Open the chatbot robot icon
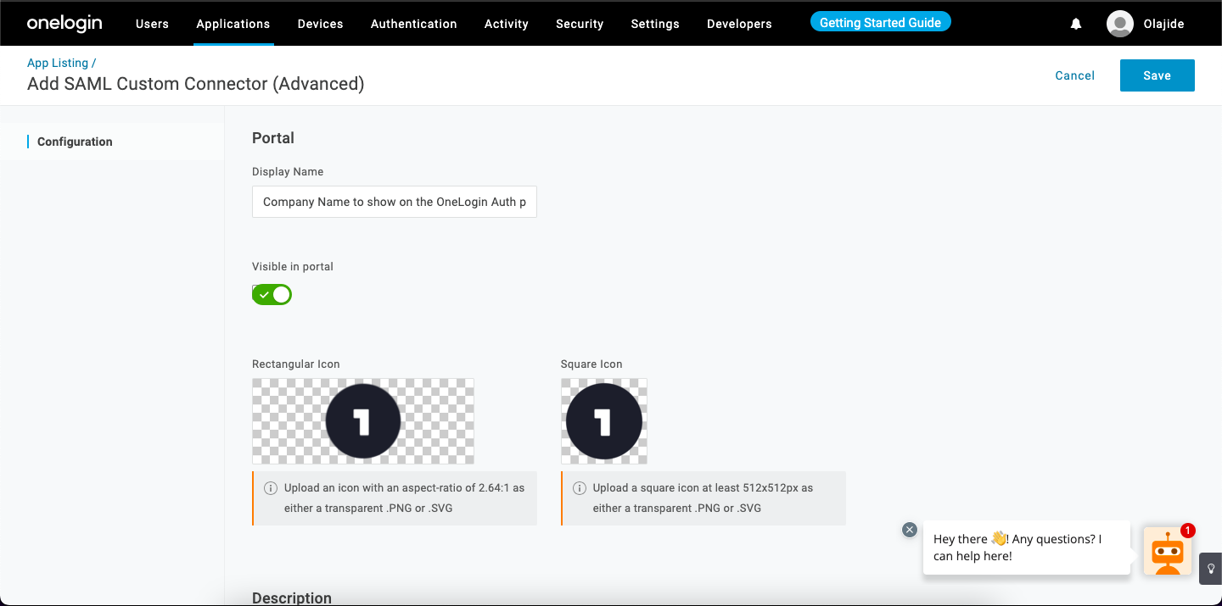The height and width of the screenshot is (606, 1222). 1168,552
